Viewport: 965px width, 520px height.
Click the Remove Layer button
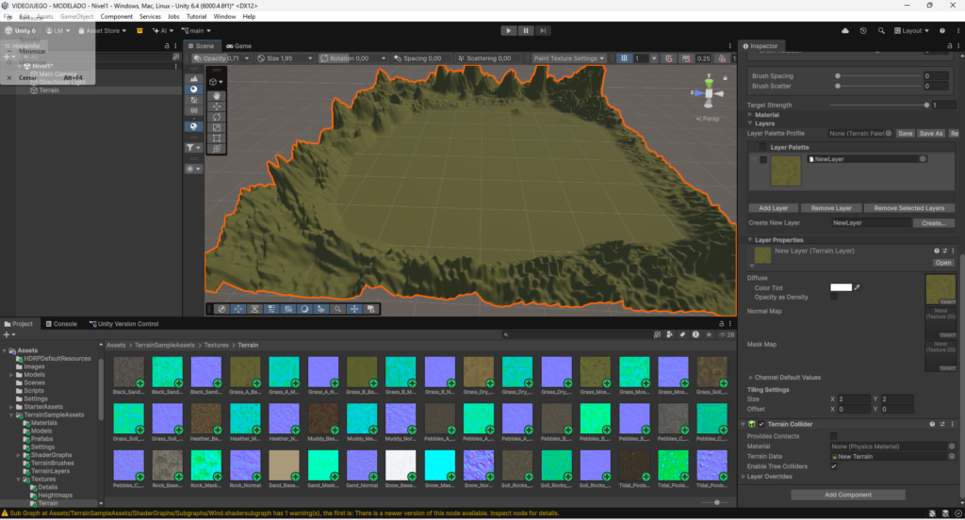831,208
